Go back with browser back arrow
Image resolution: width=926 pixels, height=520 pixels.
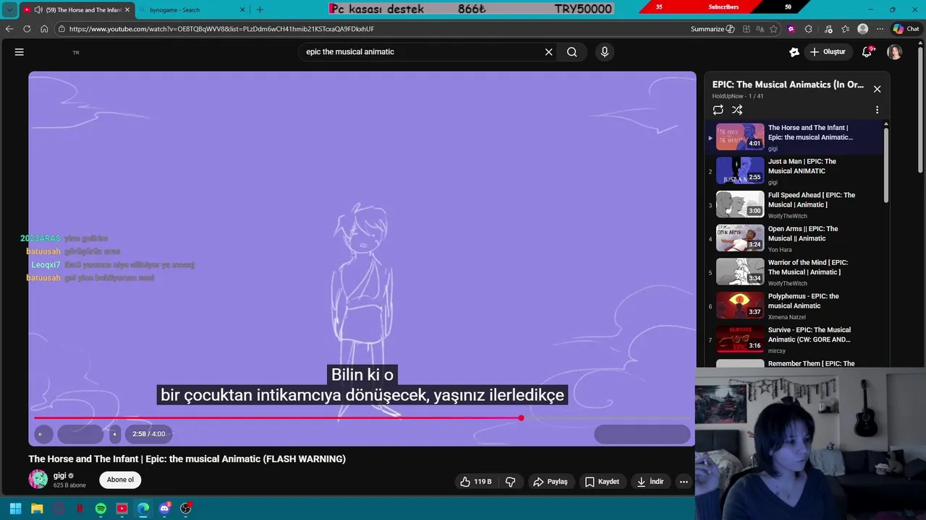pyautogui.click(x=9, y=29)
